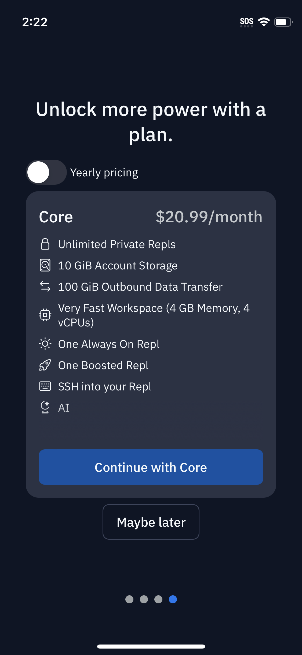Click the Always On sun icon

click(x=45, y=344)
